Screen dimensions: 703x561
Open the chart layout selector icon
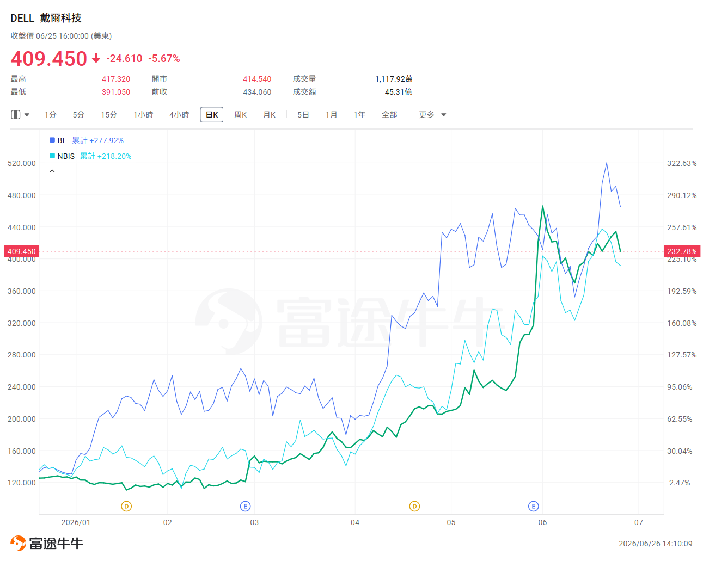click(x=16, y=115)
